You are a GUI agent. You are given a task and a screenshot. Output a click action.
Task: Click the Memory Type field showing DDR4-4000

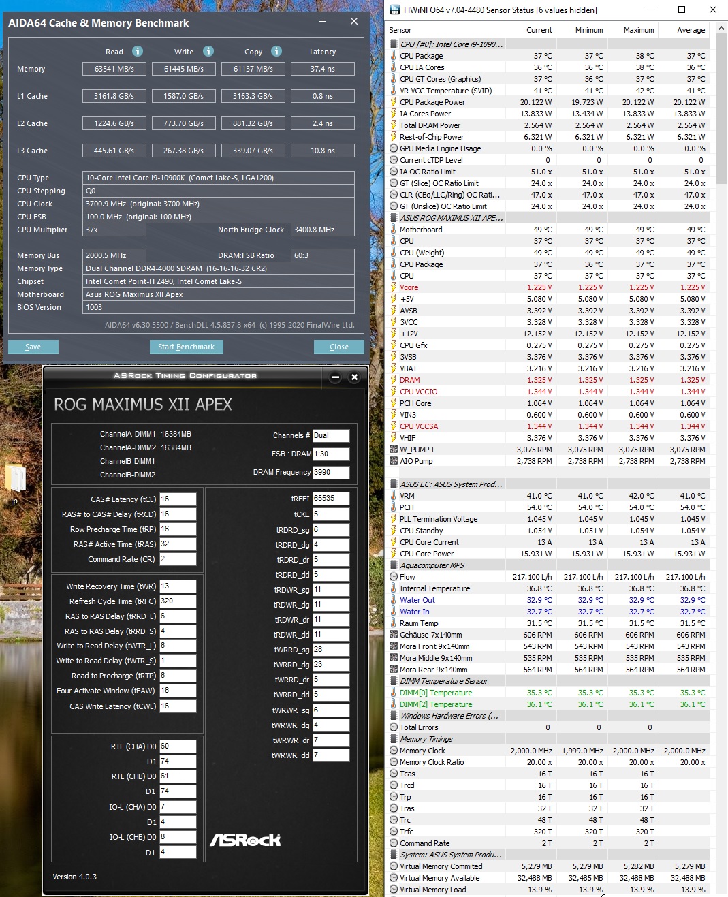click(218, 268)
